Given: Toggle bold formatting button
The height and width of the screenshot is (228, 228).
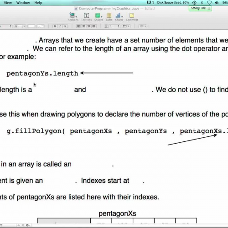Looking at the screenshot, I should [55, 26].
